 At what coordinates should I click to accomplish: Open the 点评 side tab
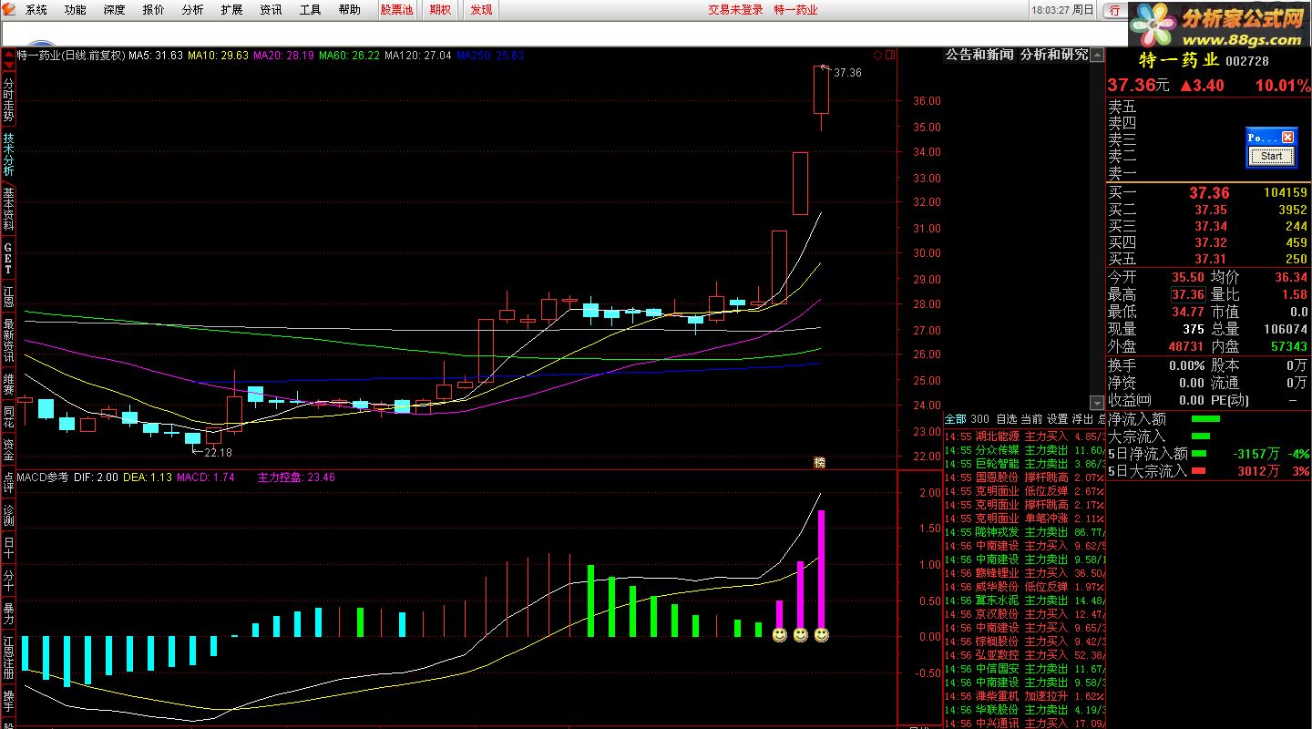tap(8, 483)
